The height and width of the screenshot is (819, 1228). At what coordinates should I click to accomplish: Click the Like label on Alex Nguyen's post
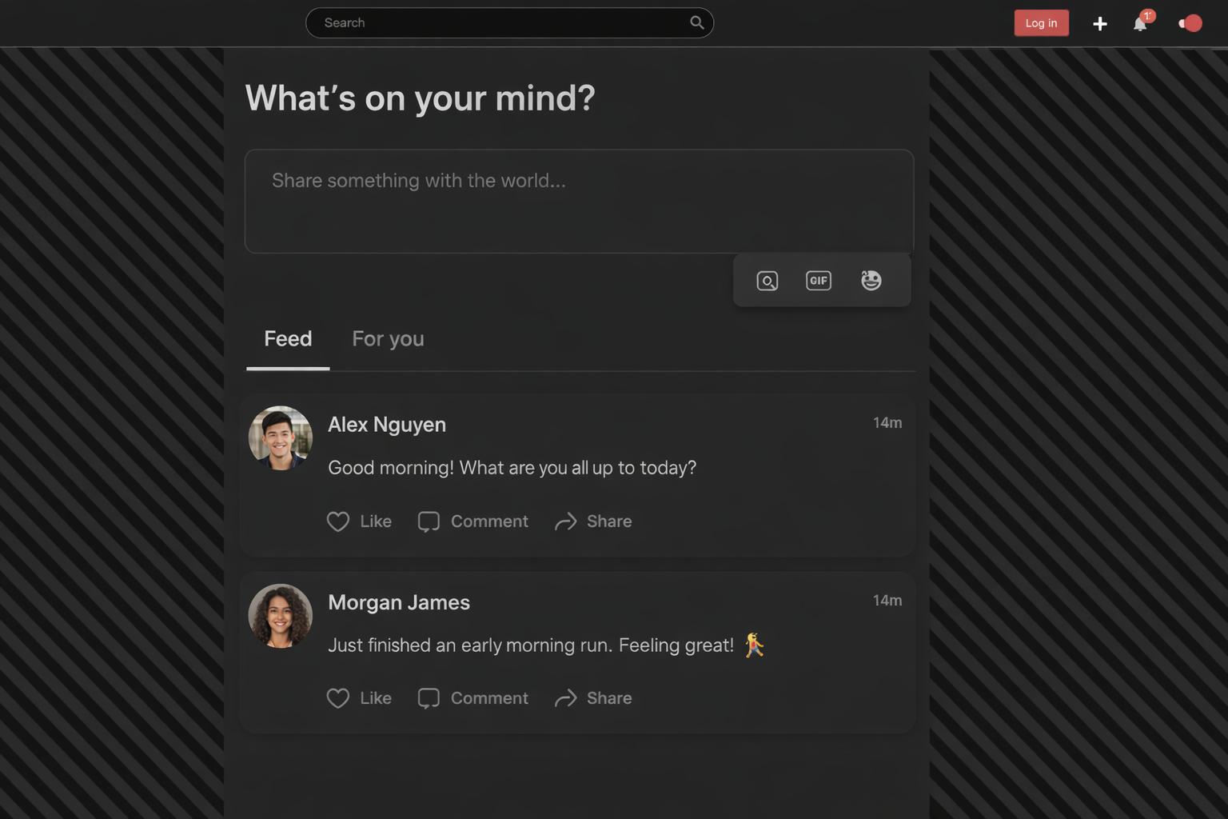pos(376,521)
